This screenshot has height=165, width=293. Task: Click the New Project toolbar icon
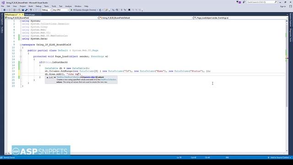(14, 10)
